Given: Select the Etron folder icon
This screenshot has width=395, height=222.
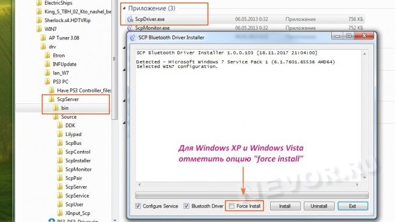Looking at the screenshot, I should pyautogui.click(x=48, y=55).
